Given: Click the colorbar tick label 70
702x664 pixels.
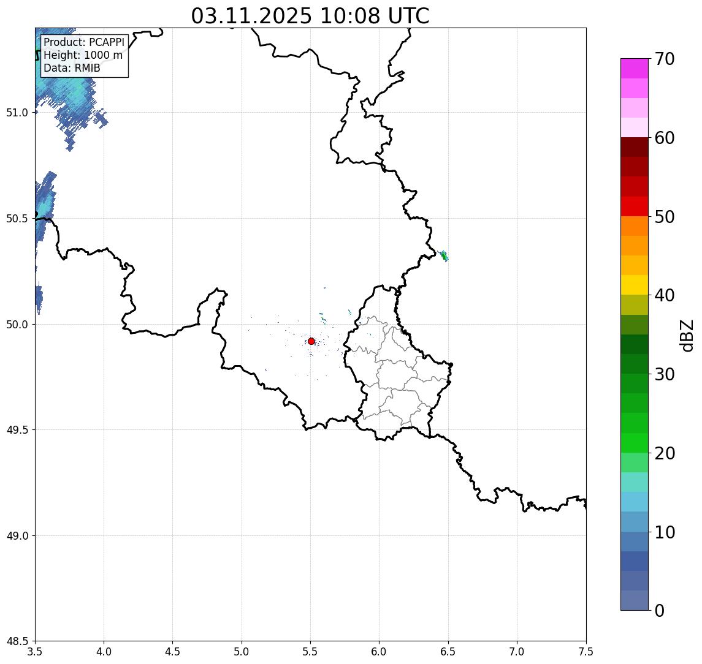Looking at the screenshot, I should 665,59.
